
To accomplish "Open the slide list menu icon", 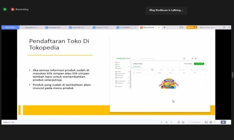I will click(x=166, y=122).
